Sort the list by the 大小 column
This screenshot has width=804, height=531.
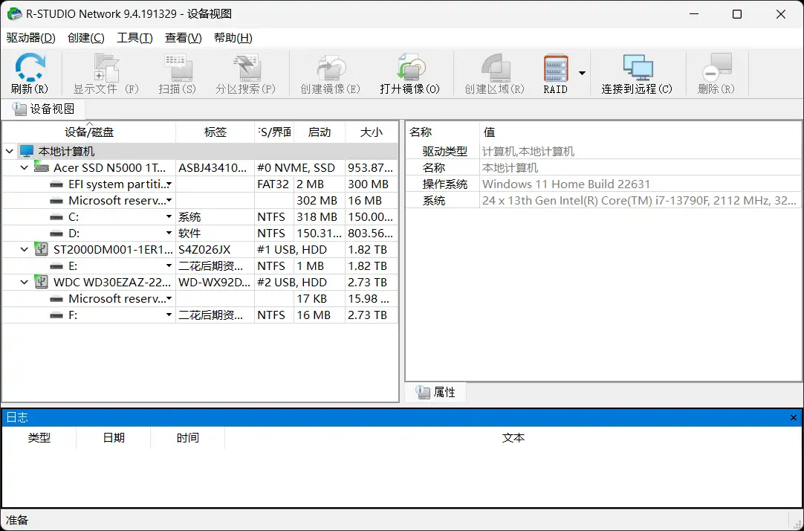(372, 132)
